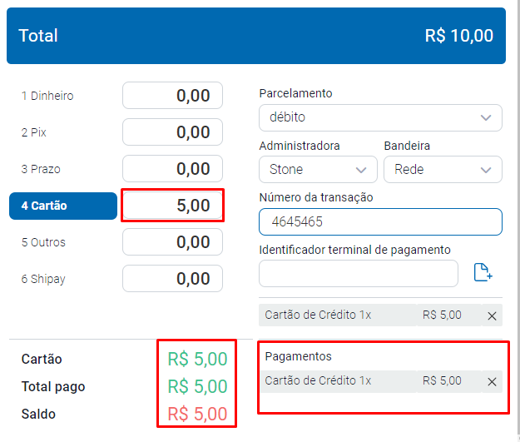This screenshot has width=520, height=442.
Task: Select the 4 Cartão payment method
Action: pos(62,206)
